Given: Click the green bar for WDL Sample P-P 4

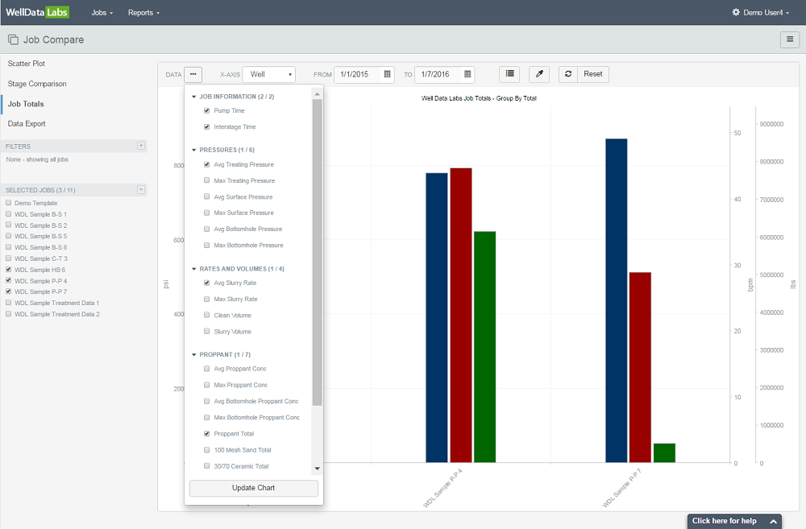Looking at the screenshot, I should pos(484,347).
